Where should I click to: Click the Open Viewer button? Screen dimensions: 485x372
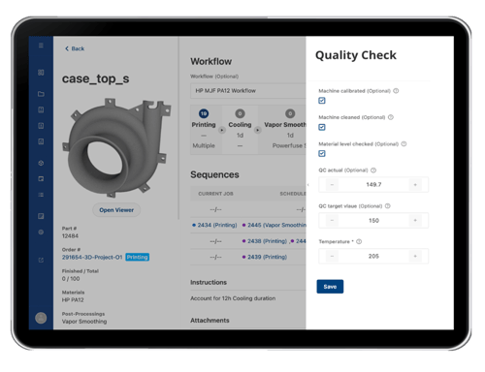(116, 210)
